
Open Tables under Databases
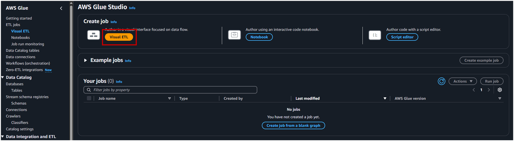[16, 90]
